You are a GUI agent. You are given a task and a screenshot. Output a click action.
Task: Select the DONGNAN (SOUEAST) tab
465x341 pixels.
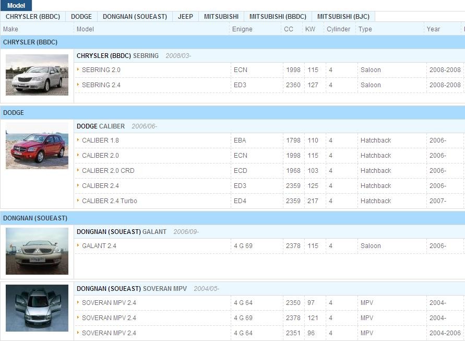coord(135,17)
